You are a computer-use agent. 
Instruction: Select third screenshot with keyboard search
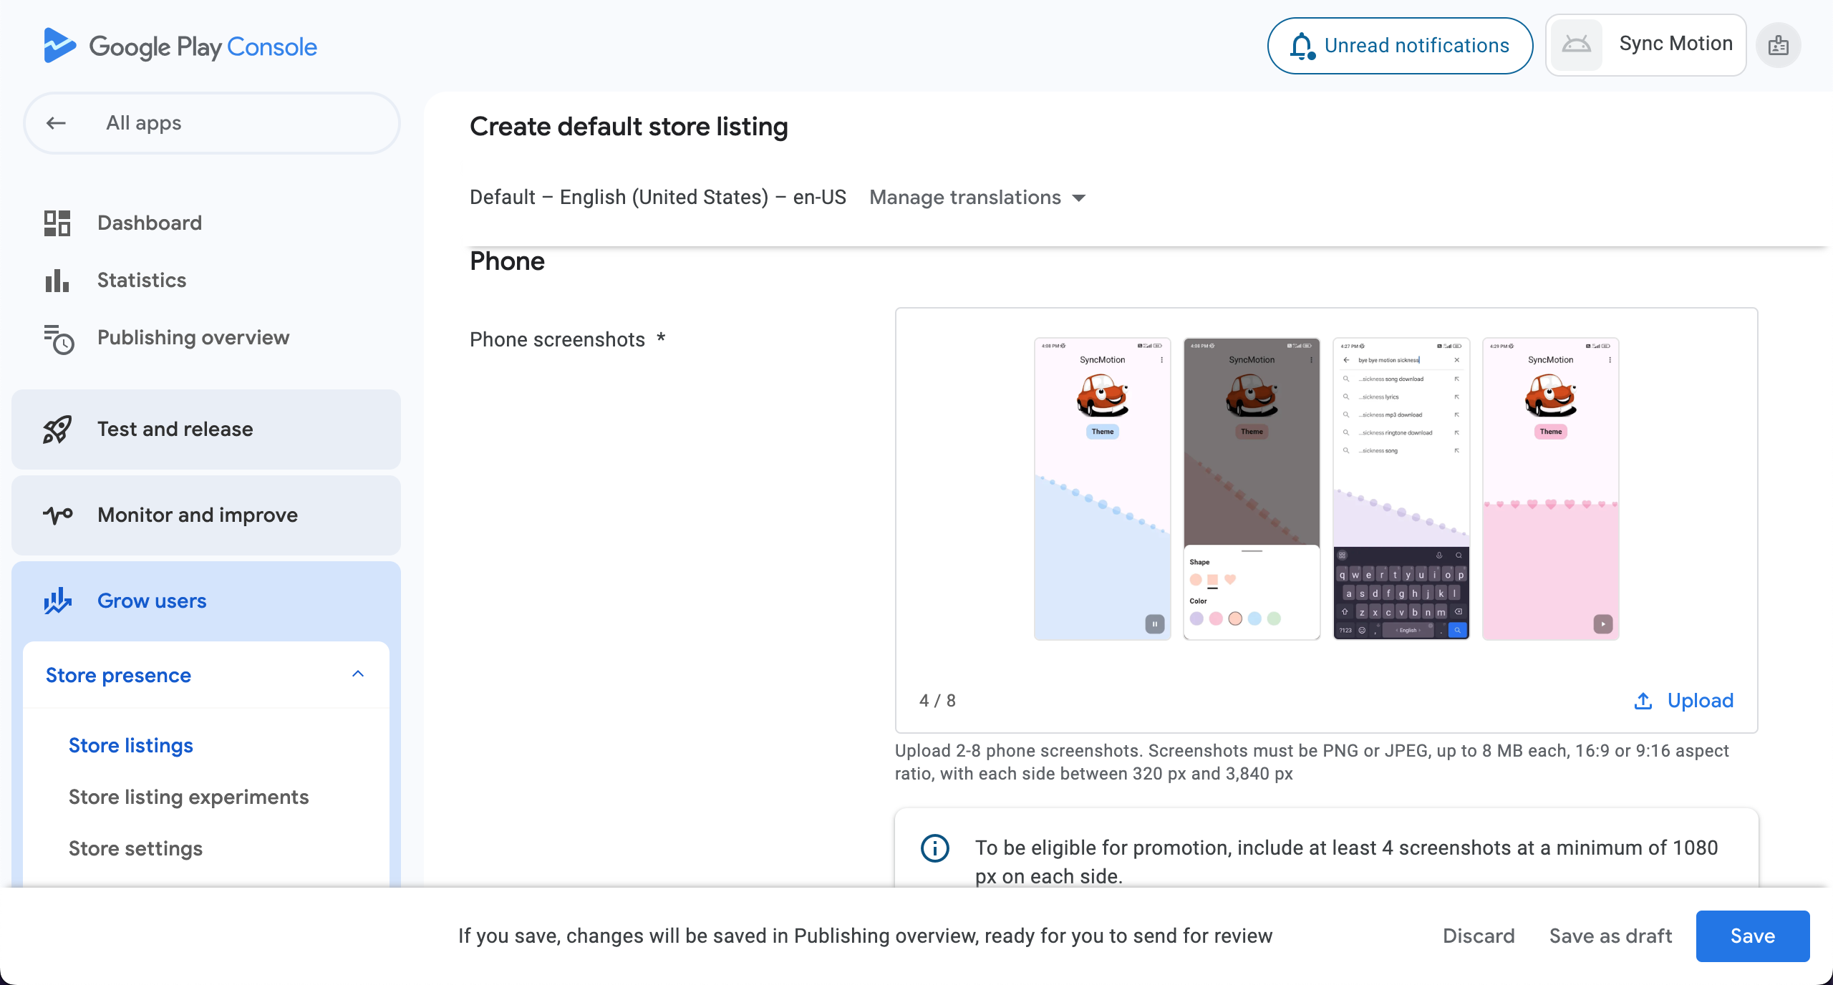(x=1401, y=489)
